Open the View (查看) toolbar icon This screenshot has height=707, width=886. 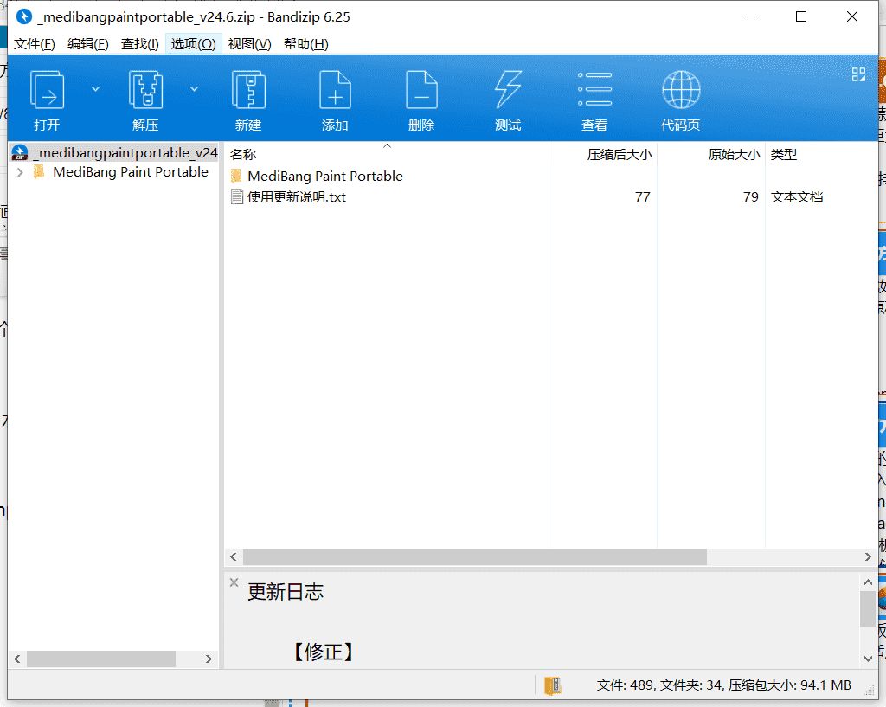pyautogui.click(x=594, y=90)
